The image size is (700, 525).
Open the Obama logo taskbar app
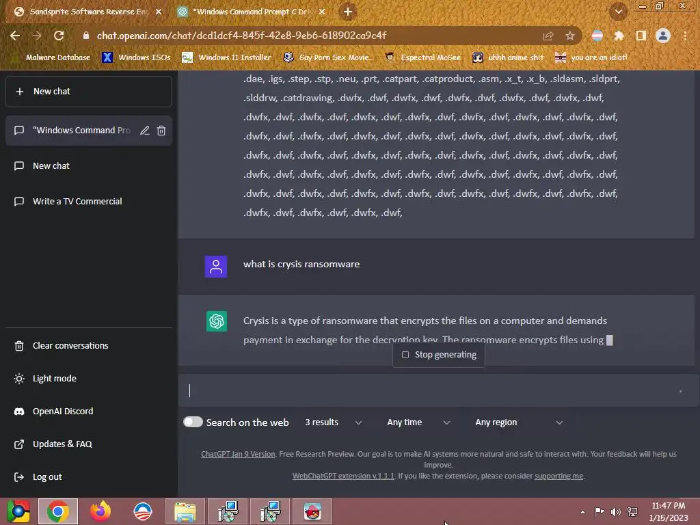pyautogui.click(x=143, y=511)
